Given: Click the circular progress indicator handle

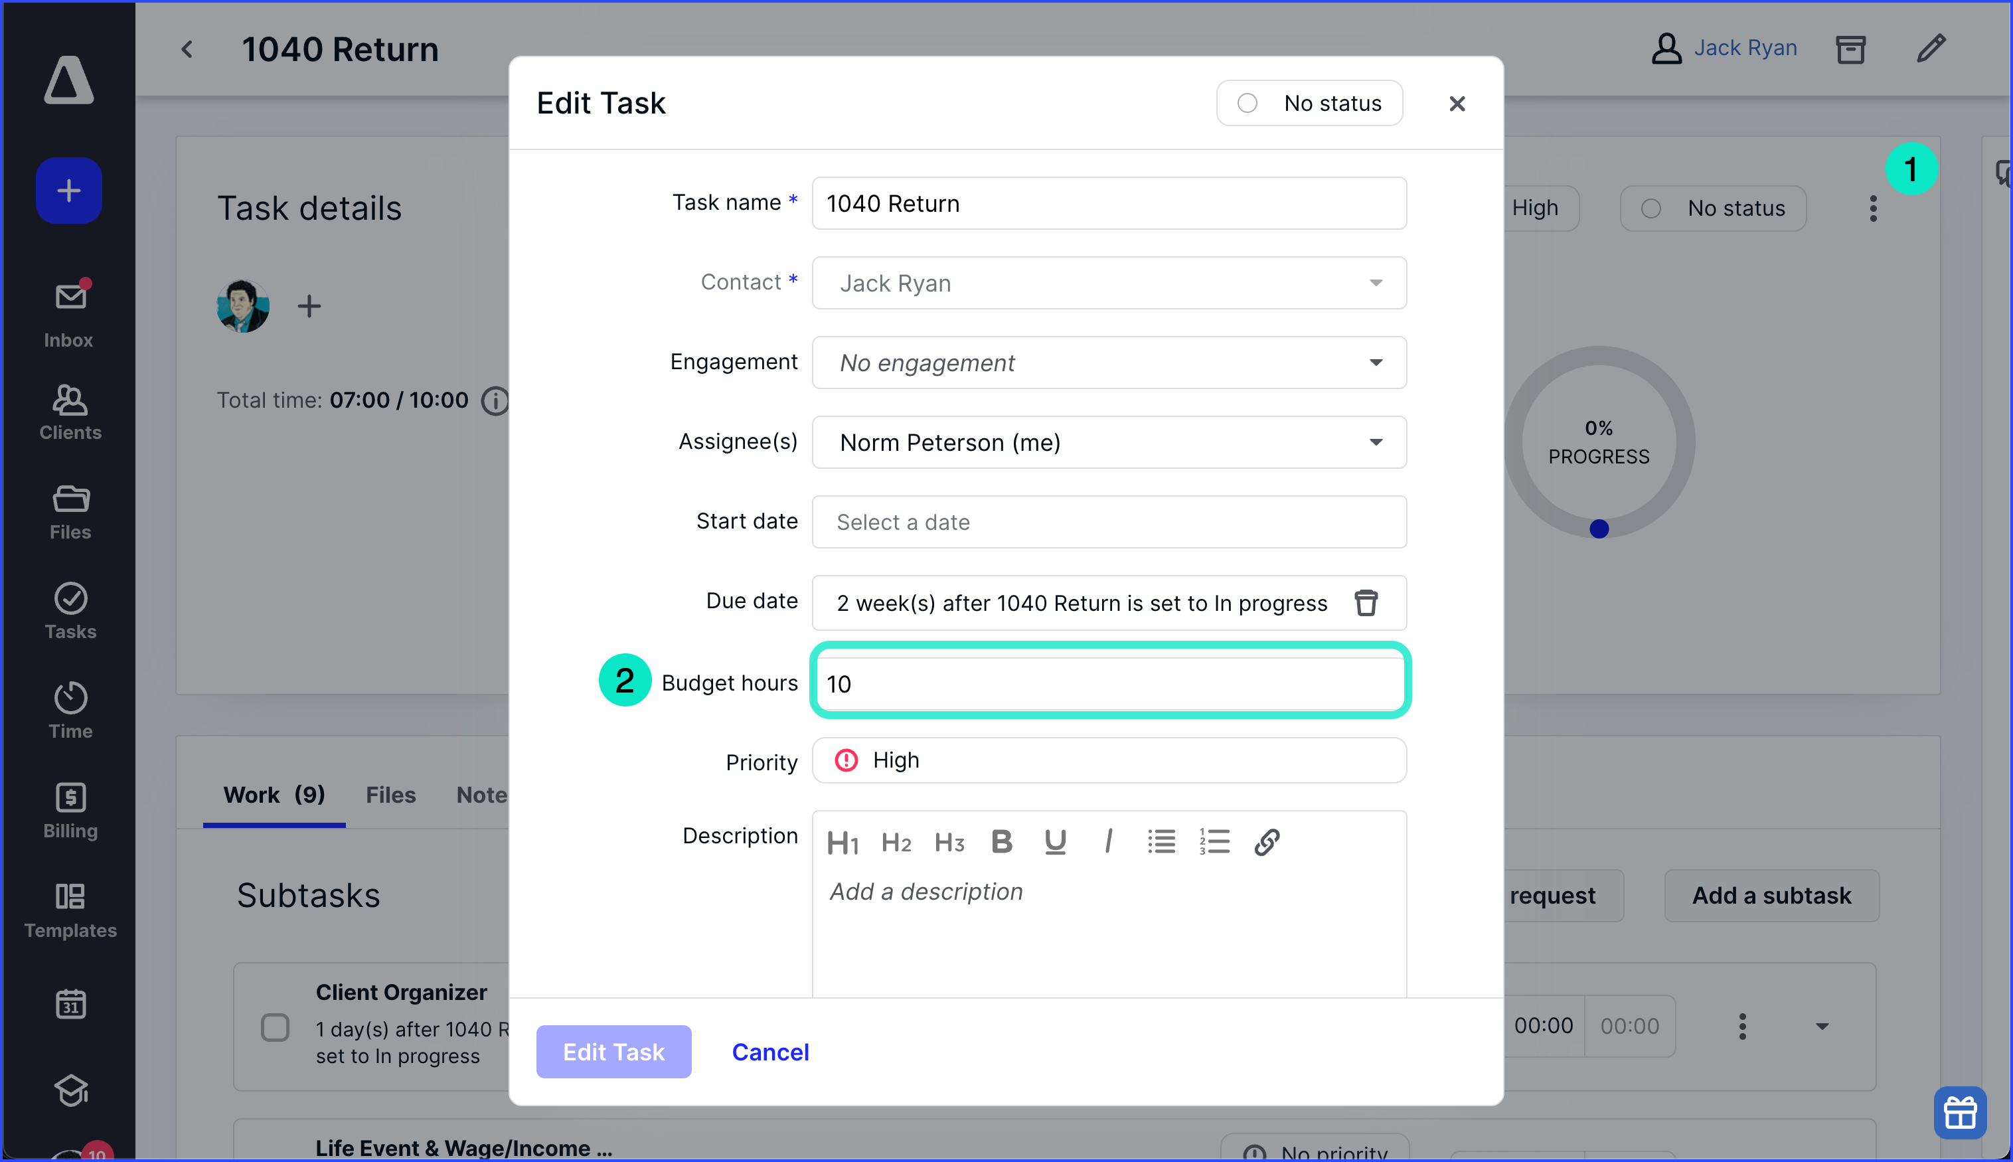Looking at the screenshot, I should [x=1599, y=529].
